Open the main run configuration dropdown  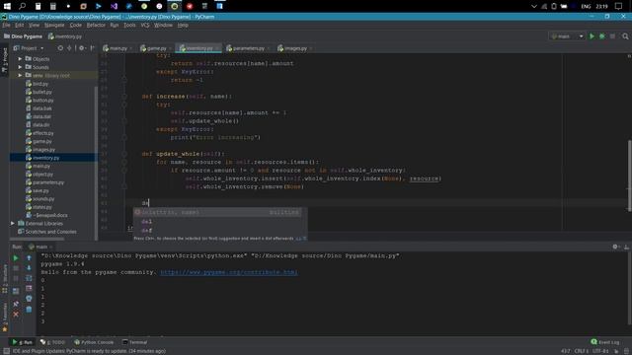(x=567, y=36)
